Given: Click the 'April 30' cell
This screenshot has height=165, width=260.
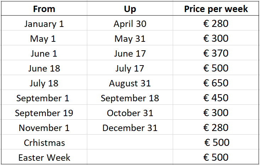Looking at the screenshot, I should point(130,23).
